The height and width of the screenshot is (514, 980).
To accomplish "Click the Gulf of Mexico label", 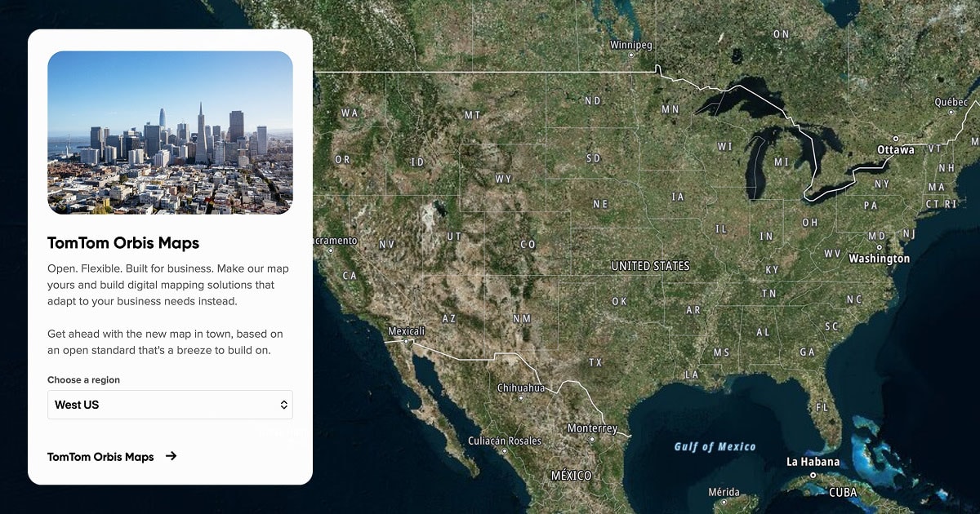I will (715, 446).
